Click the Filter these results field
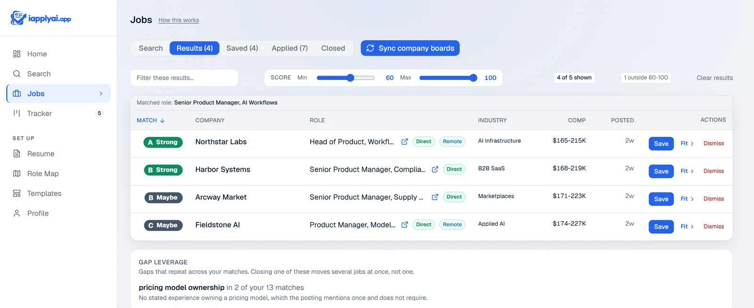This screenshot has width=754, height=308. pyautogui.click(x=184, y=78)
